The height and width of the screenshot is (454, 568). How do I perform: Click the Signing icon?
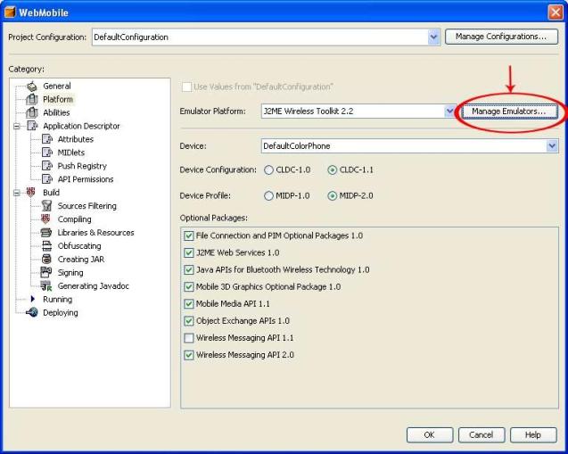(48, 273)
